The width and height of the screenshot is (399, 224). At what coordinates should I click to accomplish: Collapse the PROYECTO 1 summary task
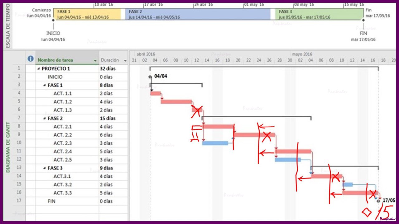click(x=39, y=68)
